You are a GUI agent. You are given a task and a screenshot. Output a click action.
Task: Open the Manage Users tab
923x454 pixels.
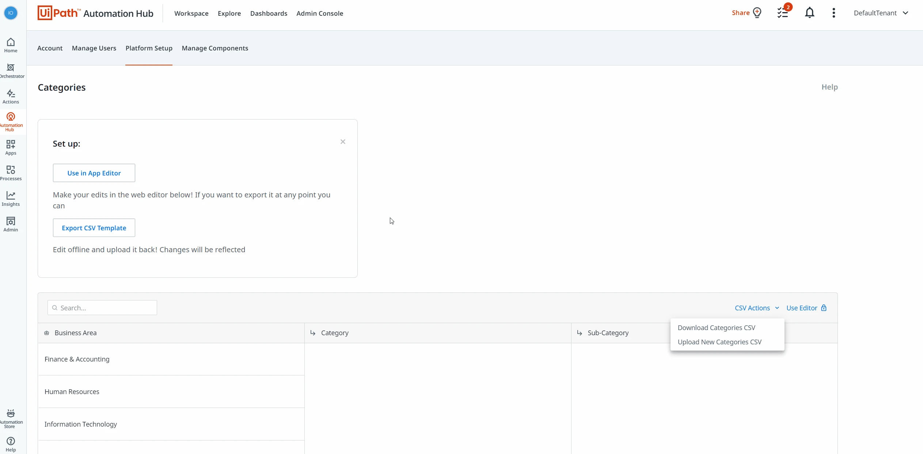click(x=94, y=48)
